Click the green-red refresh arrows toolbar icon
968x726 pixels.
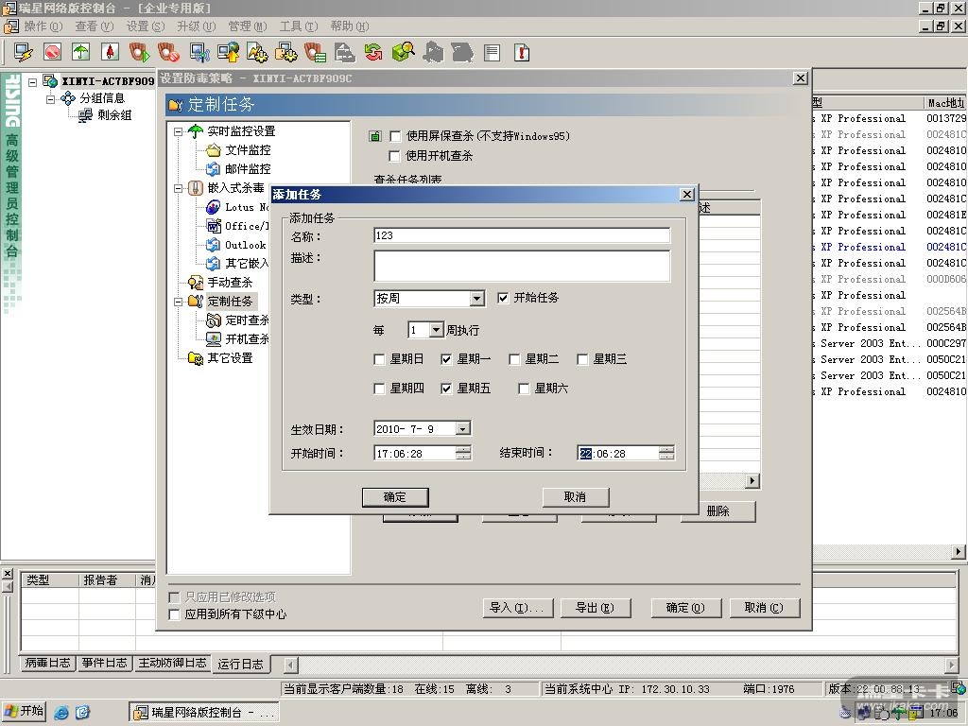tap(373, 52)
